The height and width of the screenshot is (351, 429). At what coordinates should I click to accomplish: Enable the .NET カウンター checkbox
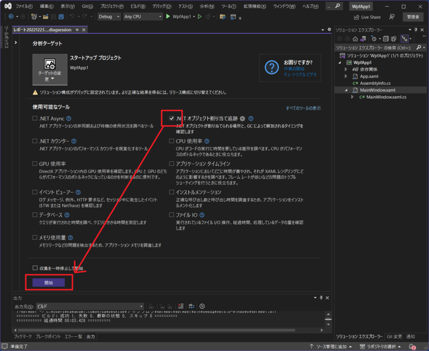click(35, 141)
